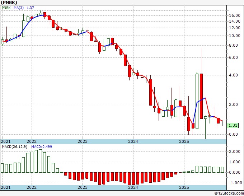This screenshot has width=244, height=196.
Task: Select 2021 on price chart timeline
Action: 6,141
